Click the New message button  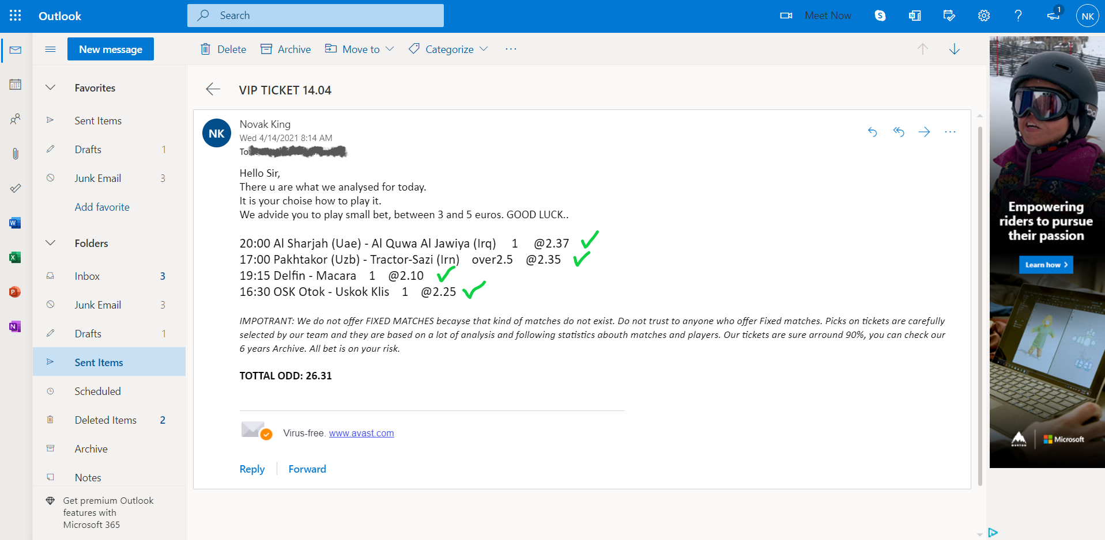pos(111,49)
